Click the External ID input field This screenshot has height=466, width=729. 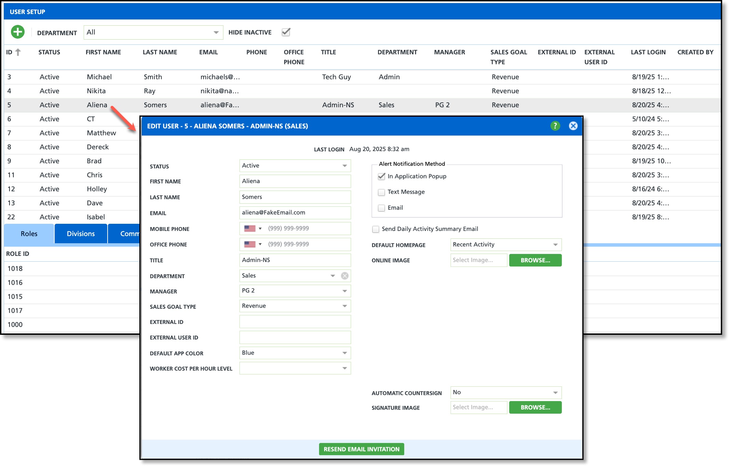[295, 322]
